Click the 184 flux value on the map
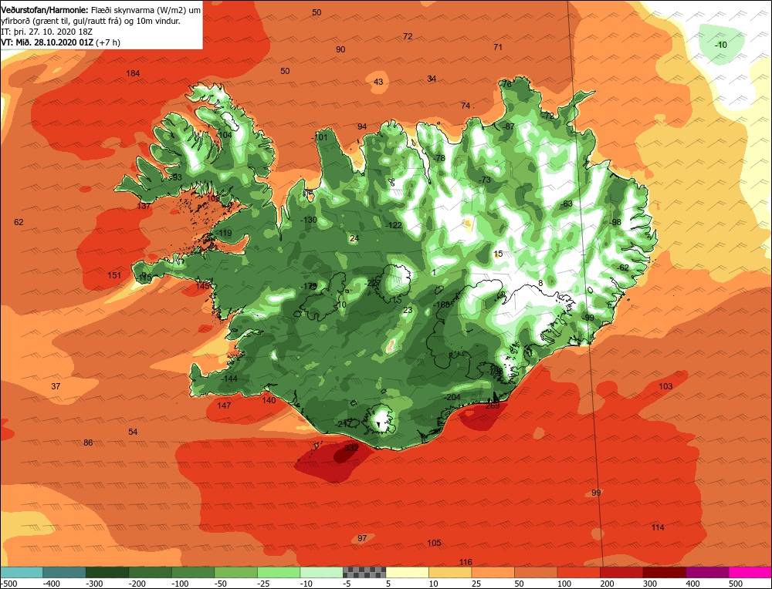 pos(133,73)
